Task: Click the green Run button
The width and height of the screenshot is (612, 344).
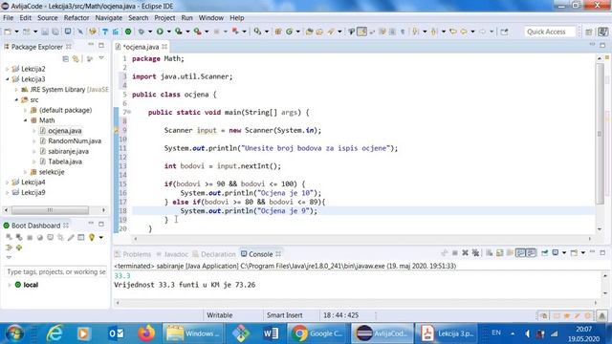Action: pos(160,32)
